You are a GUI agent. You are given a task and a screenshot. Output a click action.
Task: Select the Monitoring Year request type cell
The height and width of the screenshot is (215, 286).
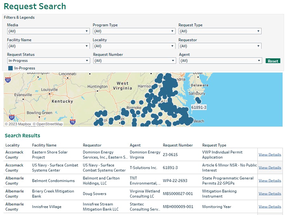pos(217,207)
